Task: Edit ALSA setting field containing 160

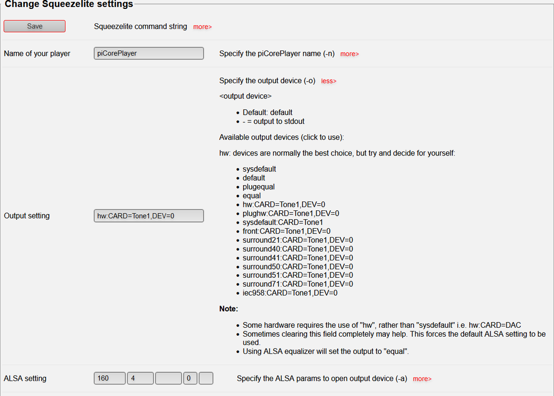Action: (x=110, y=378)
